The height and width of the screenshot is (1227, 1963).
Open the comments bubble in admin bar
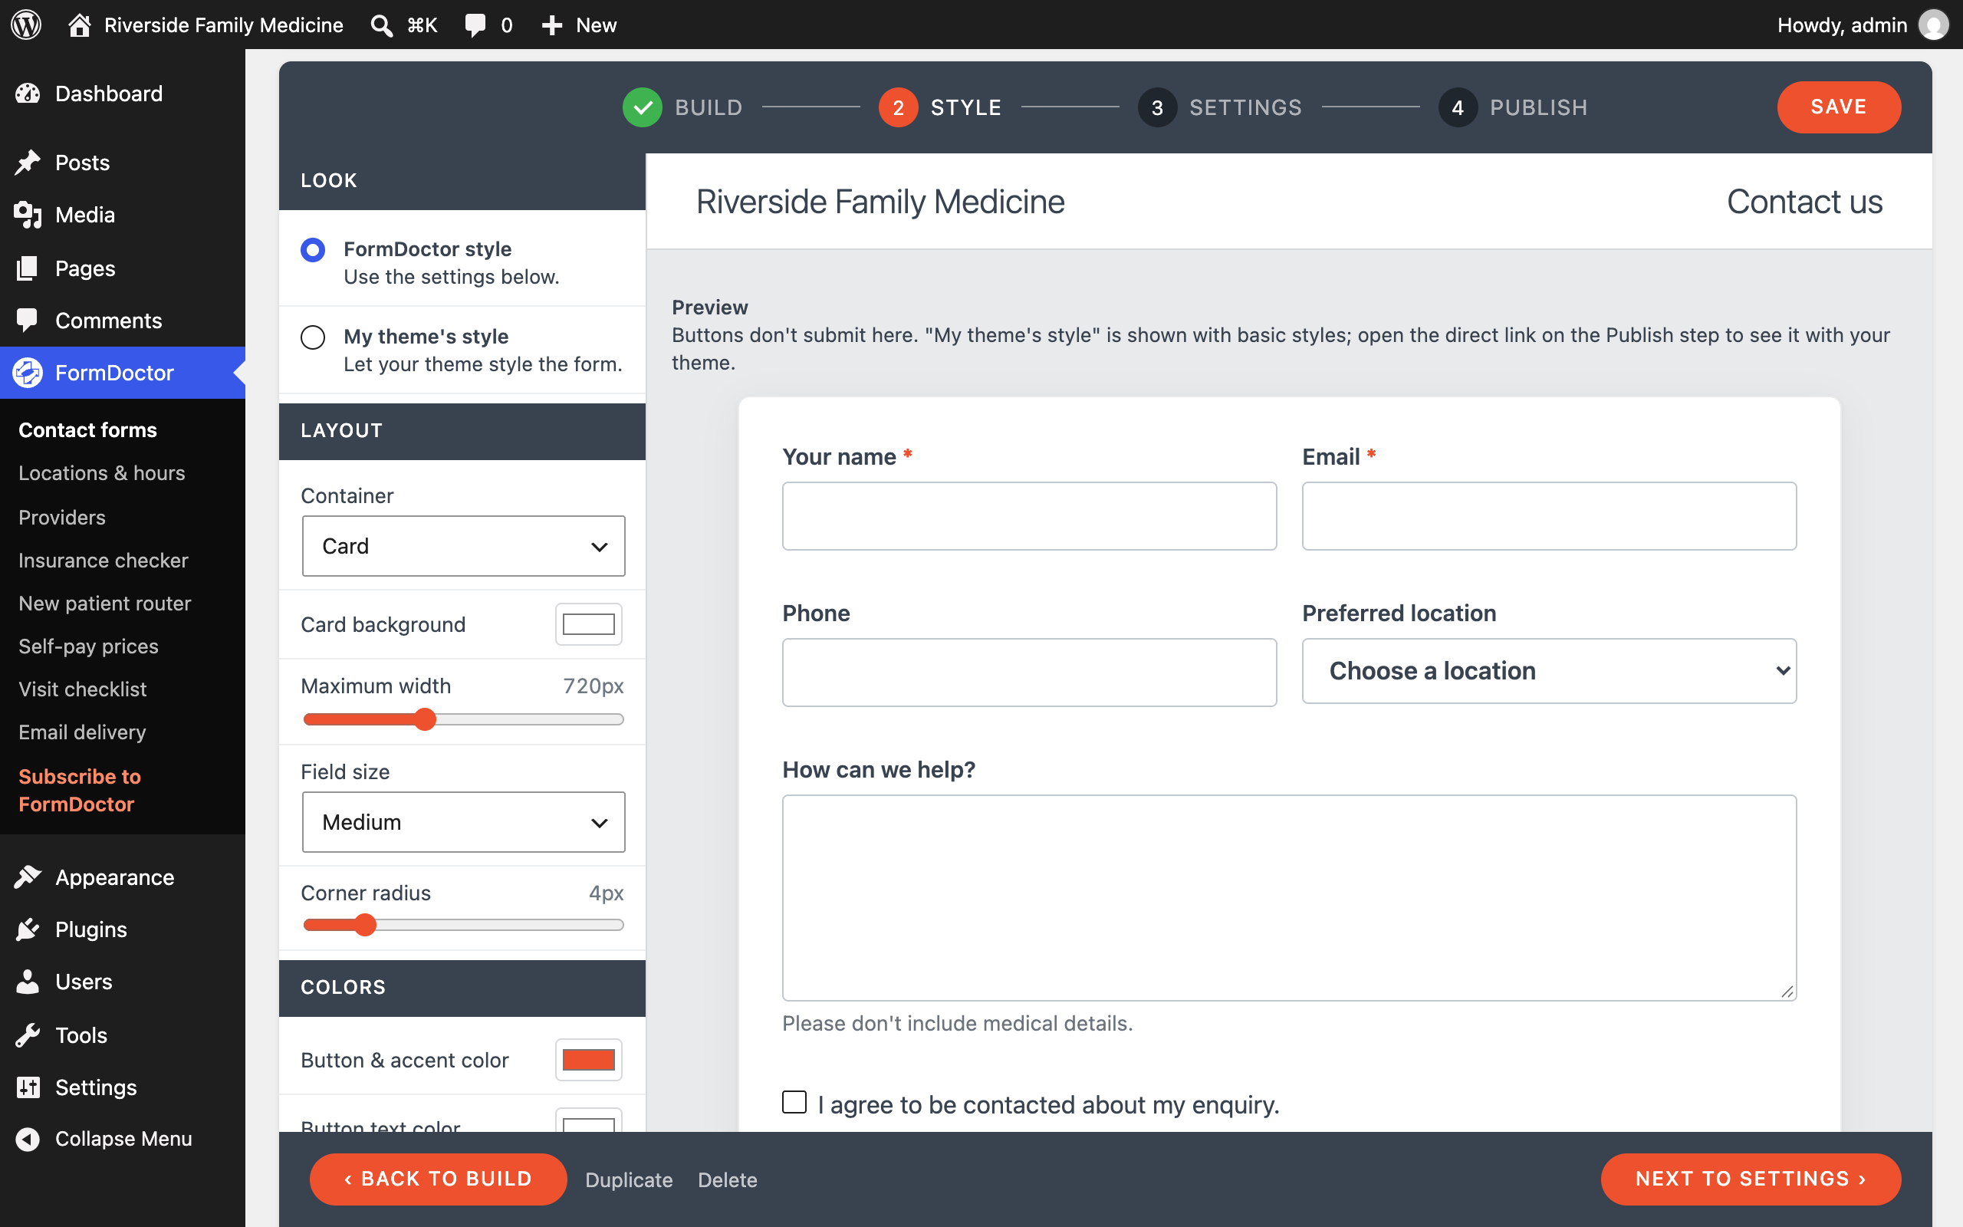[x=475, y=25]
